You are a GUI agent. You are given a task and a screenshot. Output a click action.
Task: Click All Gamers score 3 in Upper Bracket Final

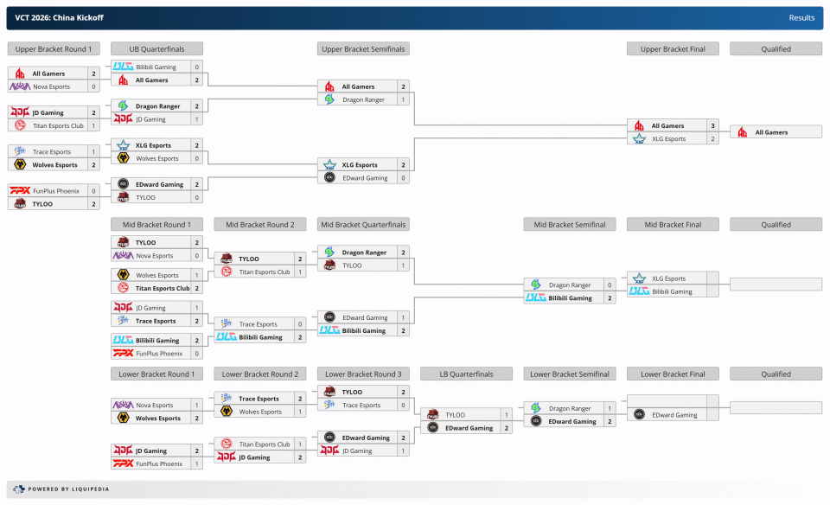pyautogui.click(x=713, y=125)
